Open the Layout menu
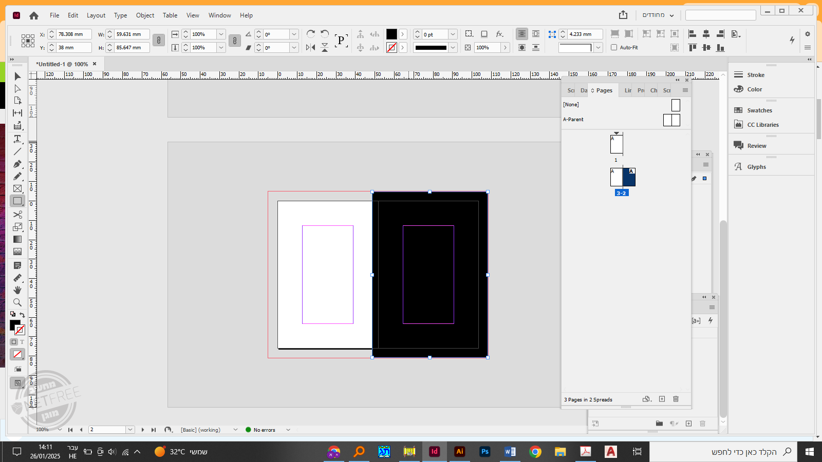This screenshot has width=822, height=462. click(96, 15)
